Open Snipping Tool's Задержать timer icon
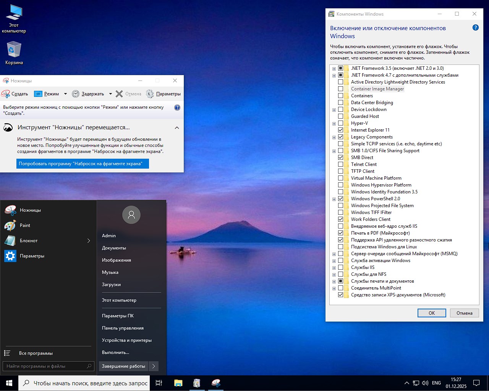The image size is (489, 391). coord(76,93)
